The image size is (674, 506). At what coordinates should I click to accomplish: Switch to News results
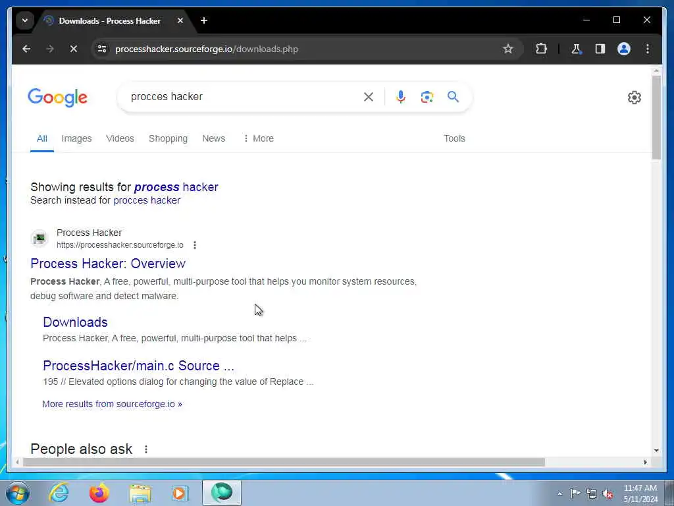(214, 138)
